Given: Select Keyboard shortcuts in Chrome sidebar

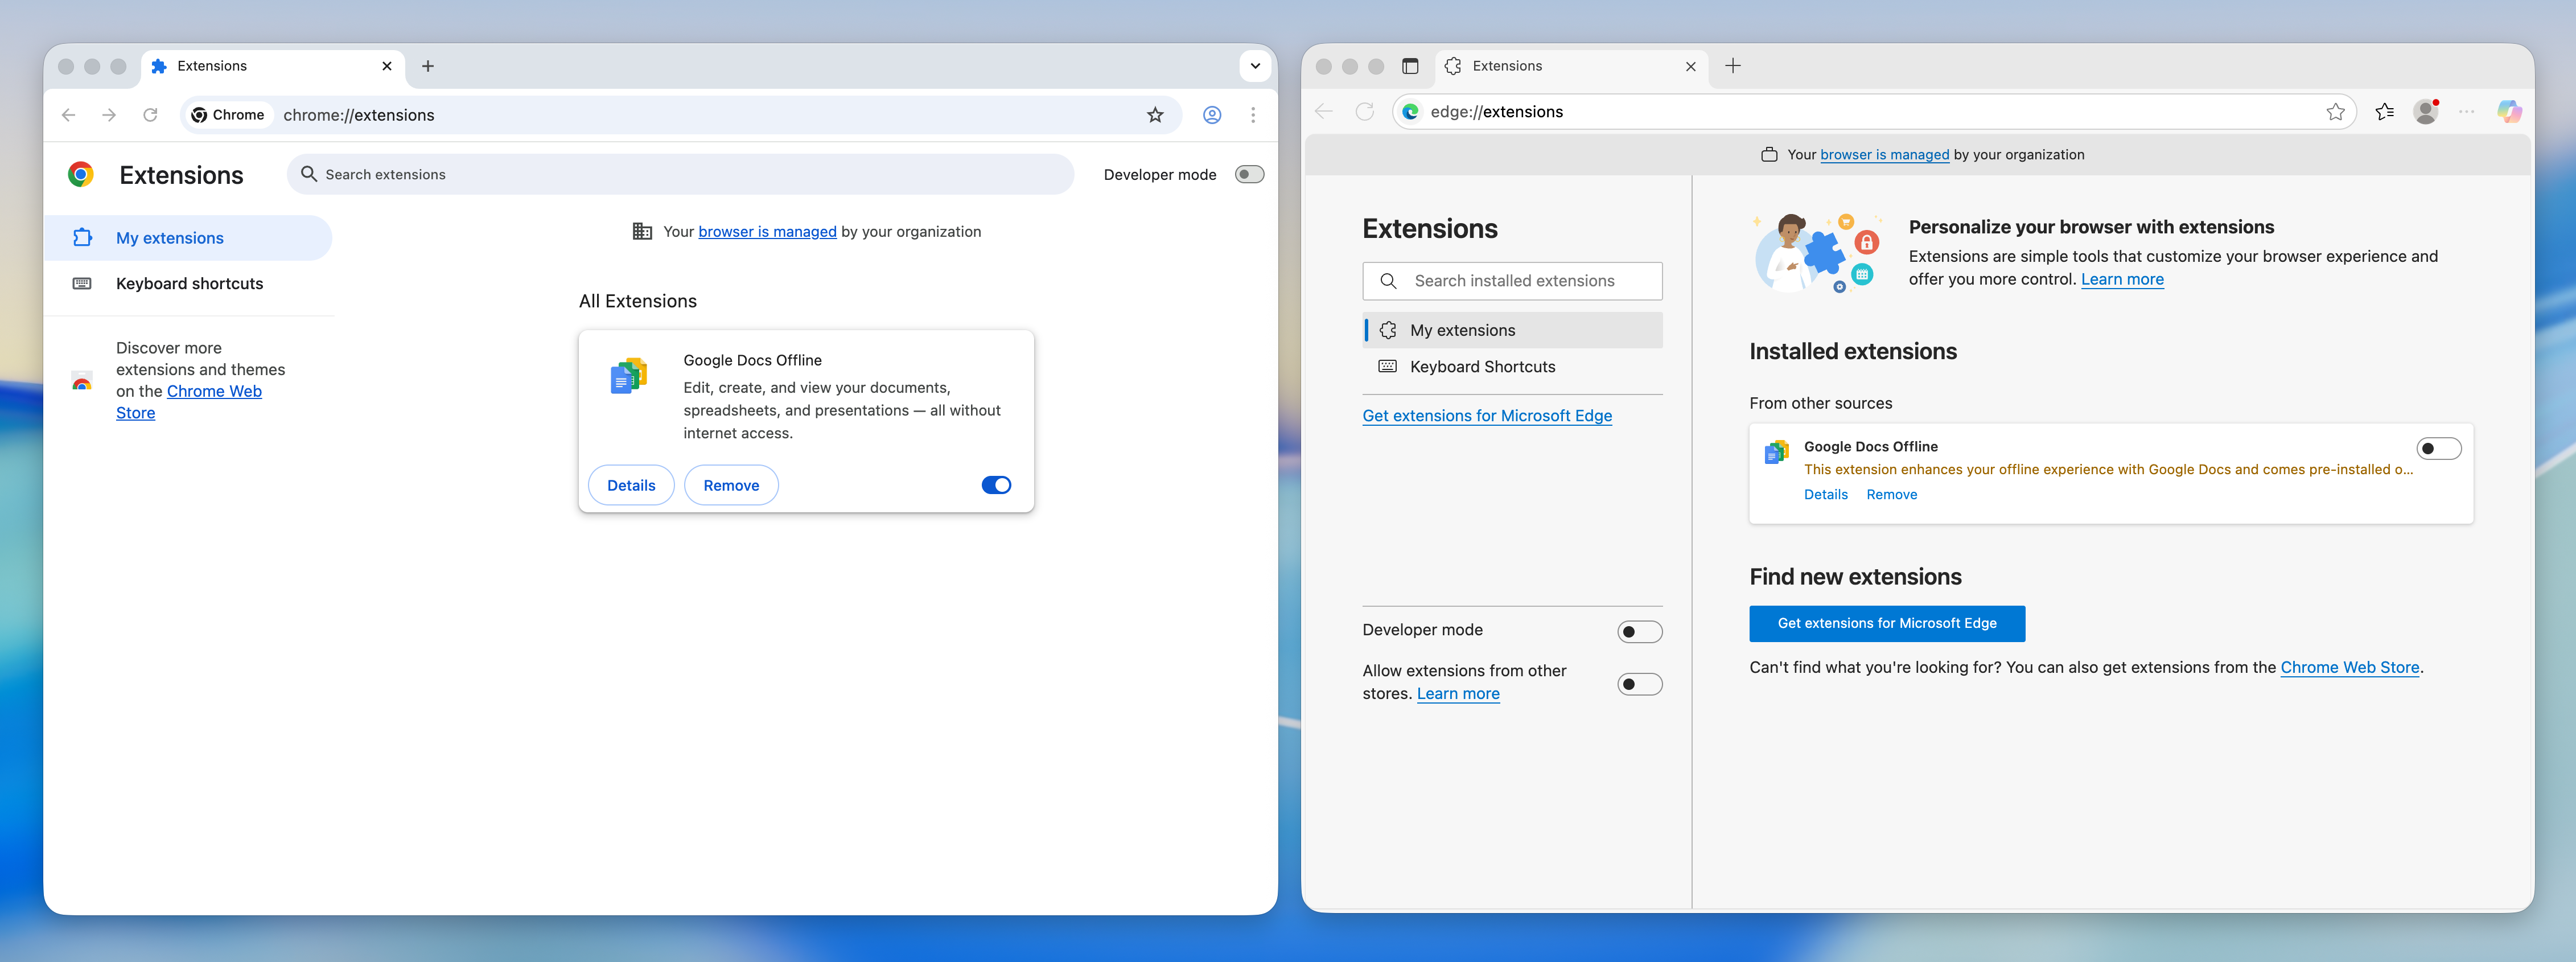Looking at the screenshot, I should point(189,284).
